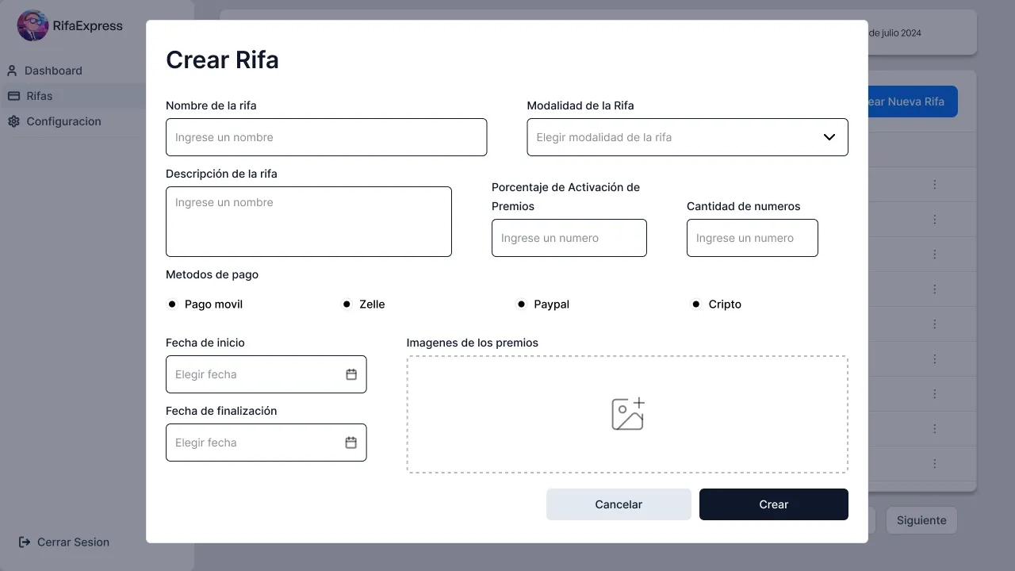Open the calendar icon for Fecha de inicio
The width and height of the screenshot is (1015, 571).
click(351, 374)
